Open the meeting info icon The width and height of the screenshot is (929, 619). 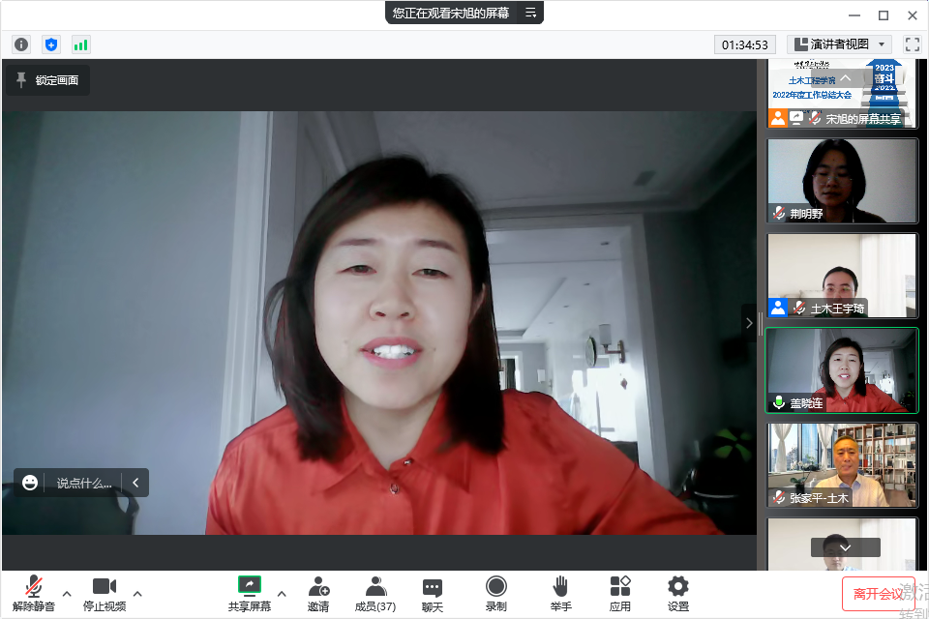point(21,44)
